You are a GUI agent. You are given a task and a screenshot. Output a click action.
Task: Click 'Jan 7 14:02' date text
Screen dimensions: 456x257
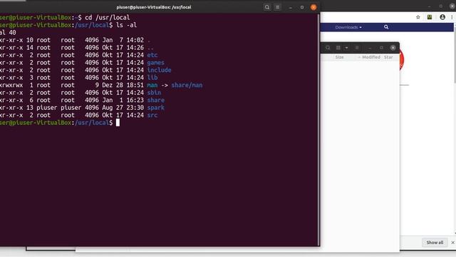coord(123,40)
